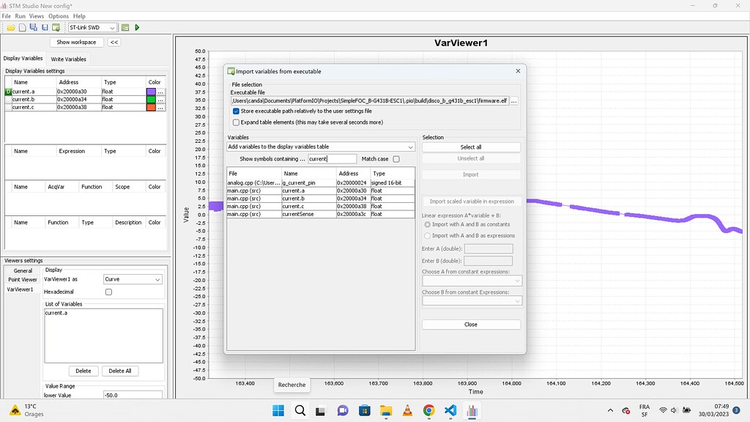The image size is (750, 422).
Task: Launch Visual Studio Code from the taskbar
Action: pyautogui.click(x=449, y=410)
